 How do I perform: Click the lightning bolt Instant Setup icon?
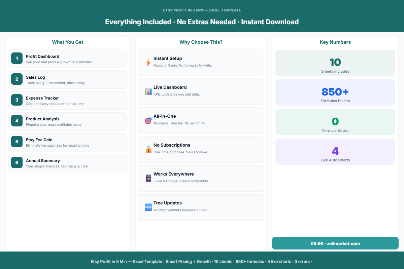pos(148,63)
